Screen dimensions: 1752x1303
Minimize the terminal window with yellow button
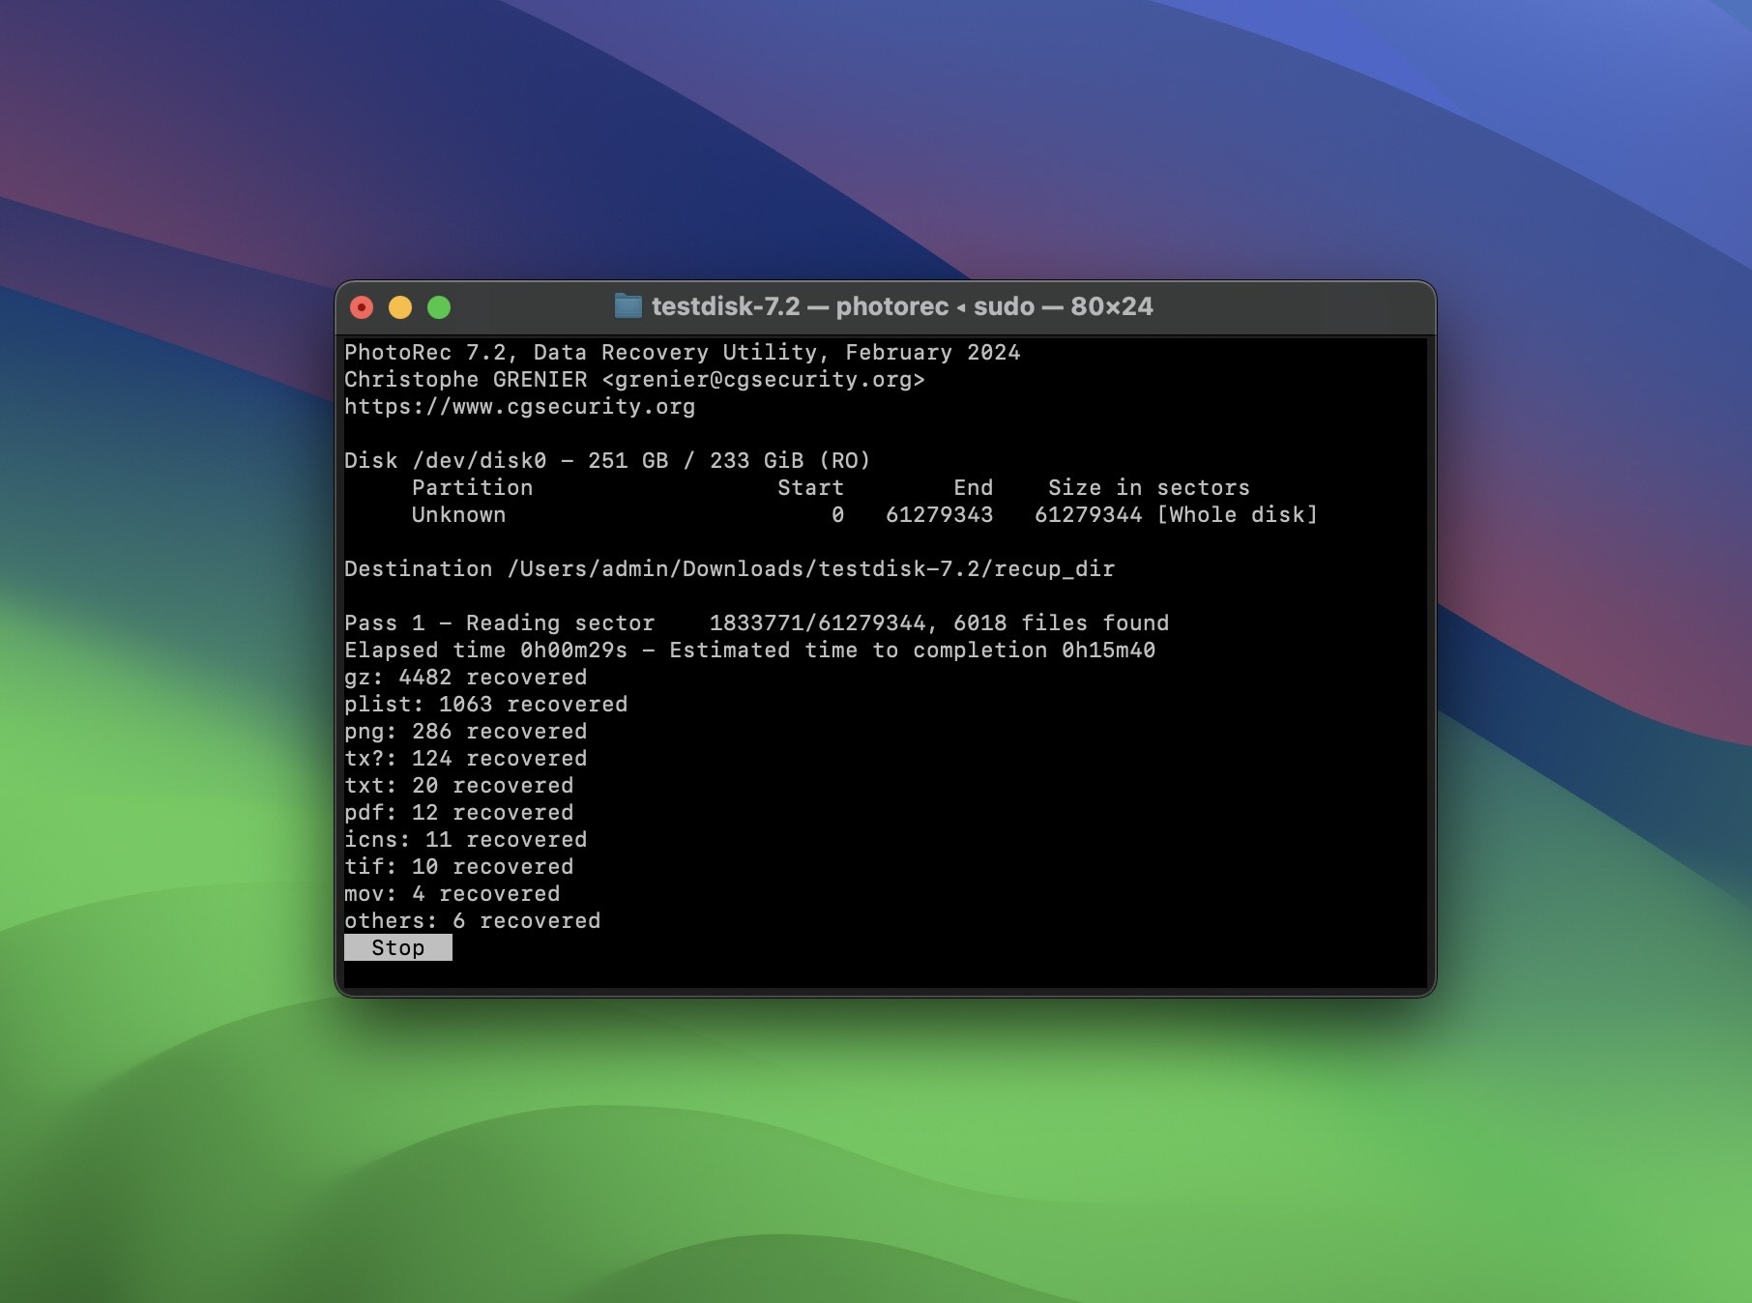tap(400, 307)
